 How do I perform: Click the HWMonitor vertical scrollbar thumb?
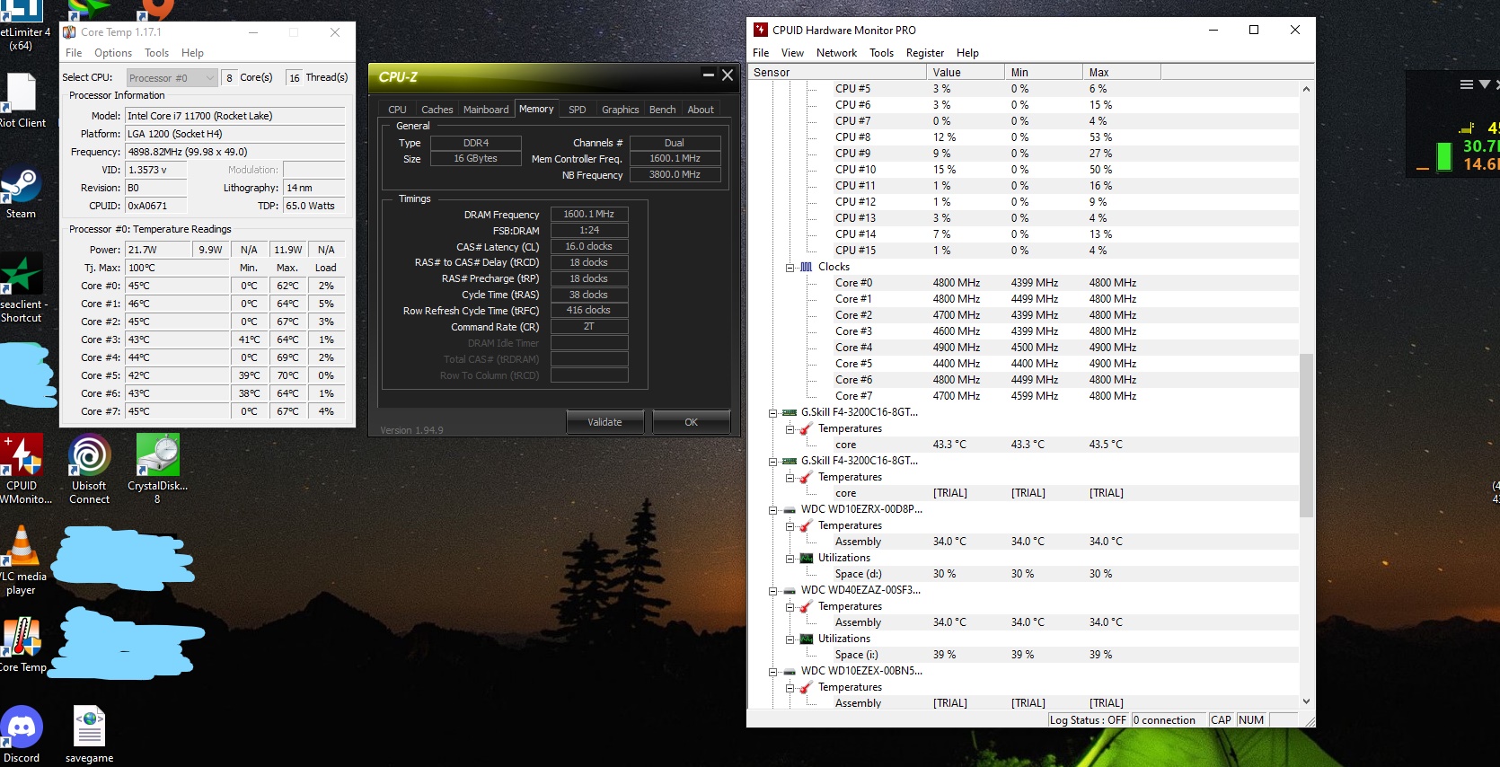click(1306, 435)
